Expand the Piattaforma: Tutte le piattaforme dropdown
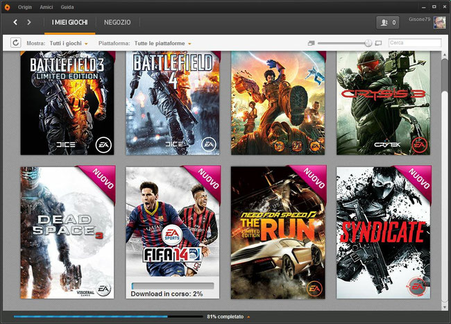 [163, 44]
